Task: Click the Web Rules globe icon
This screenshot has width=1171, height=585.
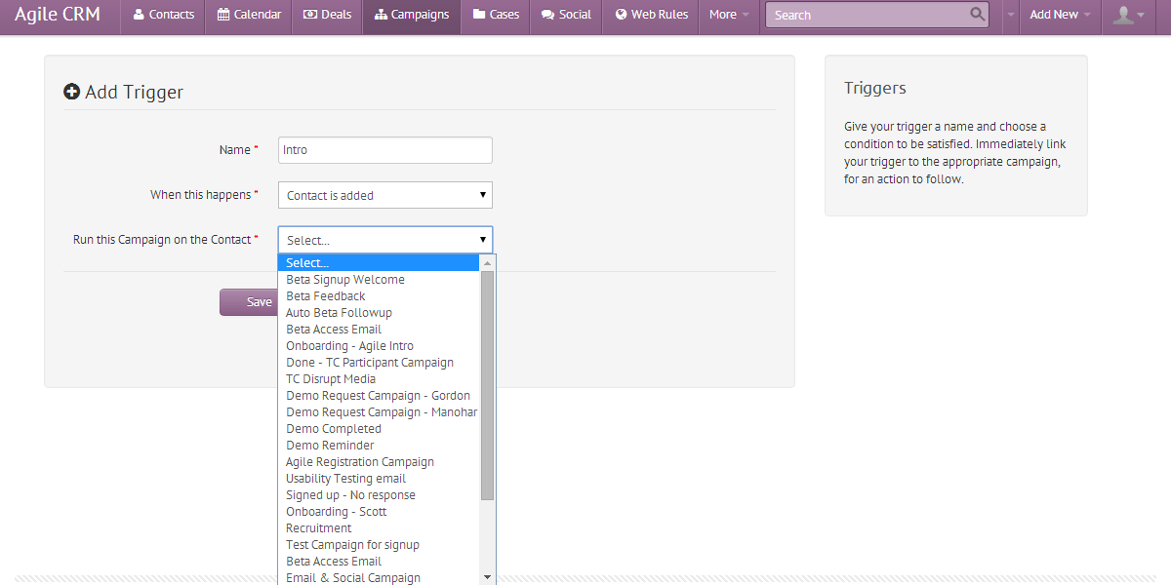Action: point(621,15)
